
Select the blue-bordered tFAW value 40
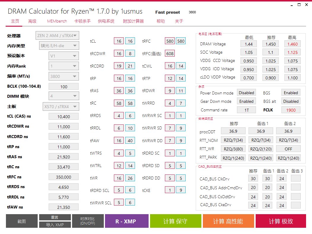(130, 141)
